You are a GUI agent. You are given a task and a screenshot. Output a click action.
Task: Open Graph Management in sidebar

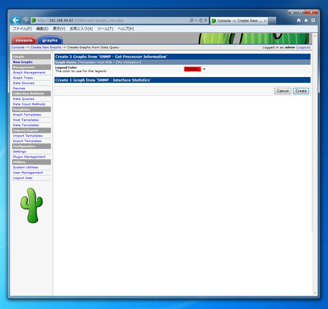29,73
